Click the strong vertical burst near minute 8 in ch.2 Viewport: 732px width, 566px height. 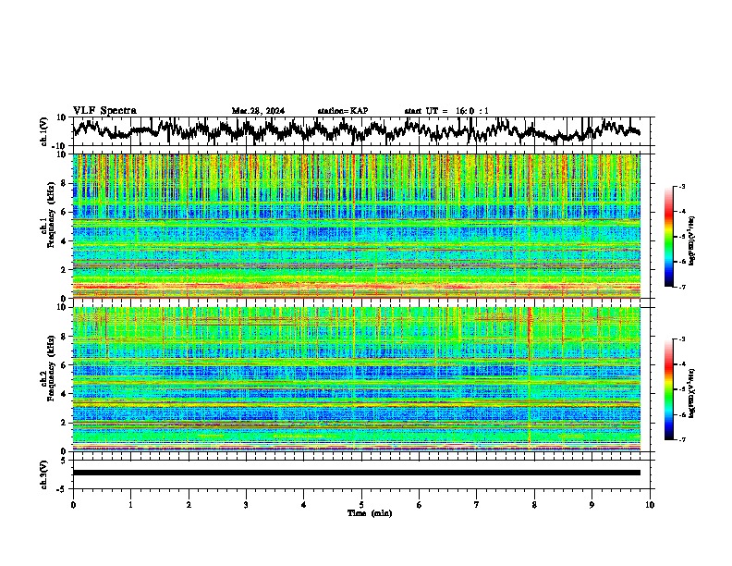[x=530, y=379]
